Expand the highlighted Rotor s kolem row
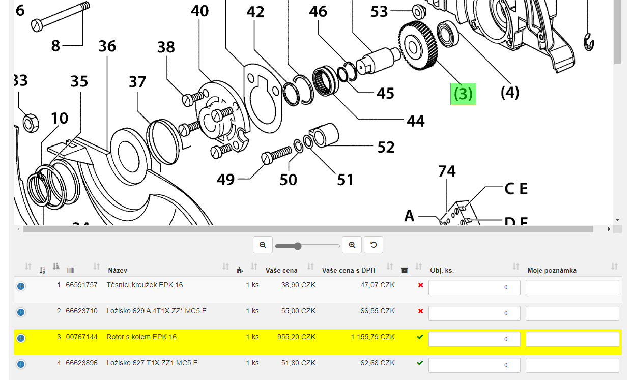This screenshot has height=380, width=632. point(21,338)
